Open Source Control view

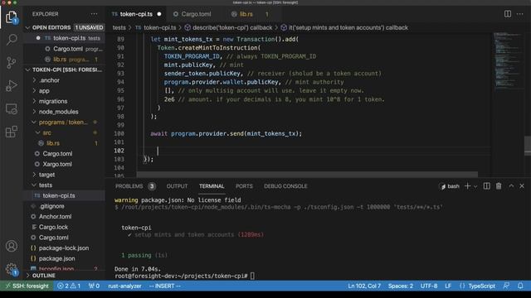pyautogui.click(x=11, y=63)
